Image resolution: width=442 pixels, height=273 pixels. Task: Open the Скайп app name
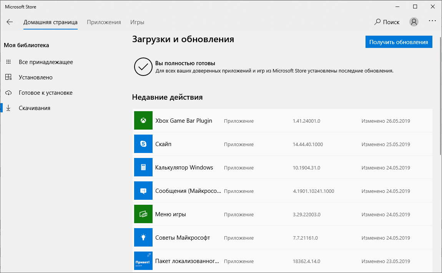coord(163,144)
